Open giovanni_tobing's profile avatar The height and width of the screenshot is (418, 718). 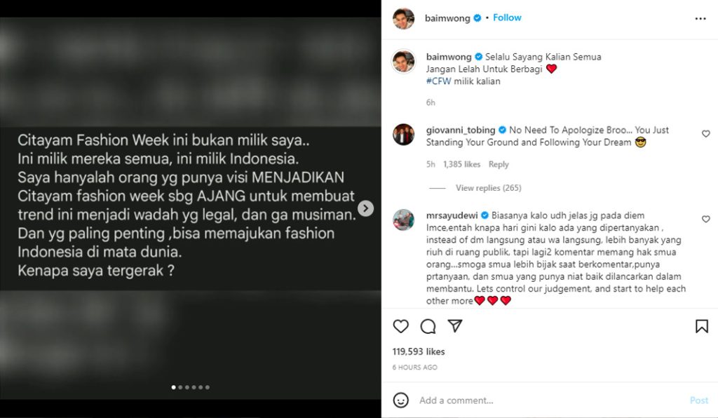403,135
